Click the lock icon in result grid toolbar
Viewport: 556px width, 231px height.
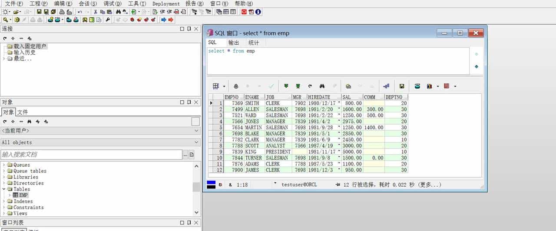point(236,86)
